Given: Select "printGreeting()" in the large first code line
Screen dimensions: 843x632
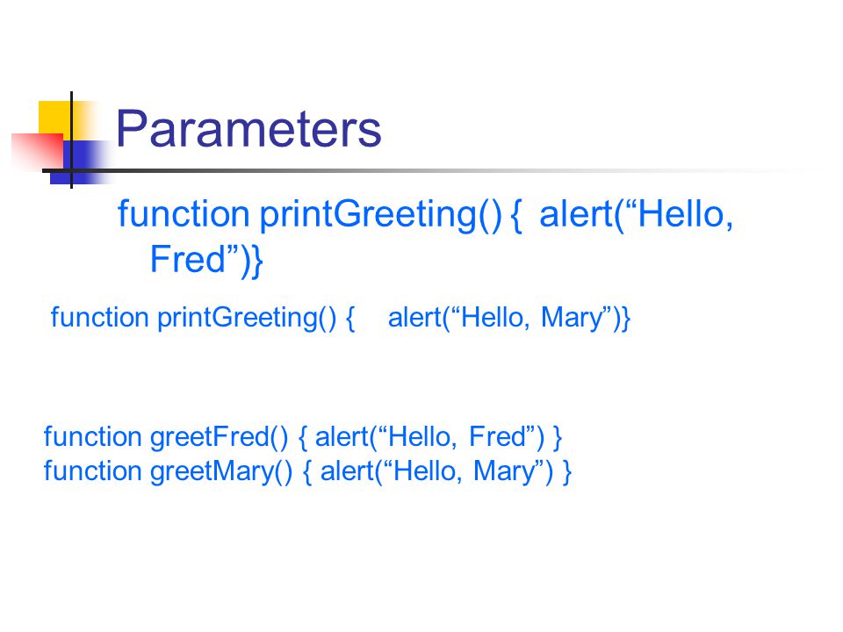Looking at the screenshot, I should pyautogui.click(x=380, y=215).
